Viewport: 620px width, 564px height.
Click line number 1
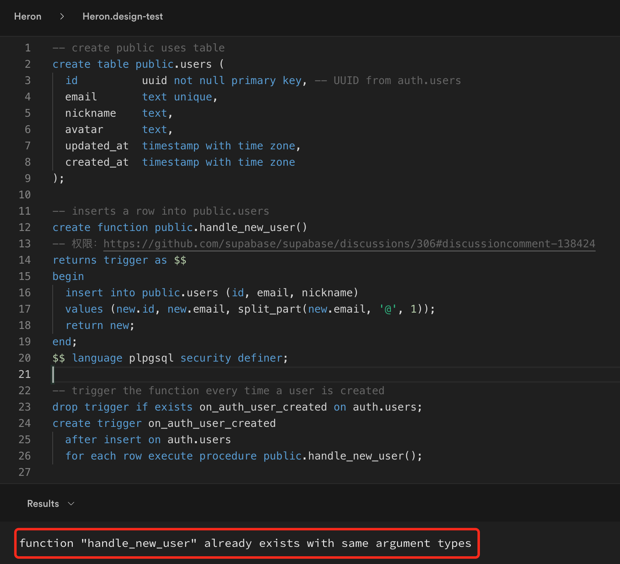[27, 48]
